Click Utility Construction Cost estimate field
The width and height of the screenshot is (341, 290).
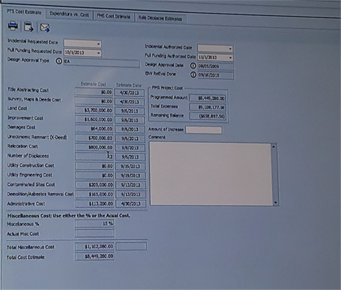click(94, 166)
